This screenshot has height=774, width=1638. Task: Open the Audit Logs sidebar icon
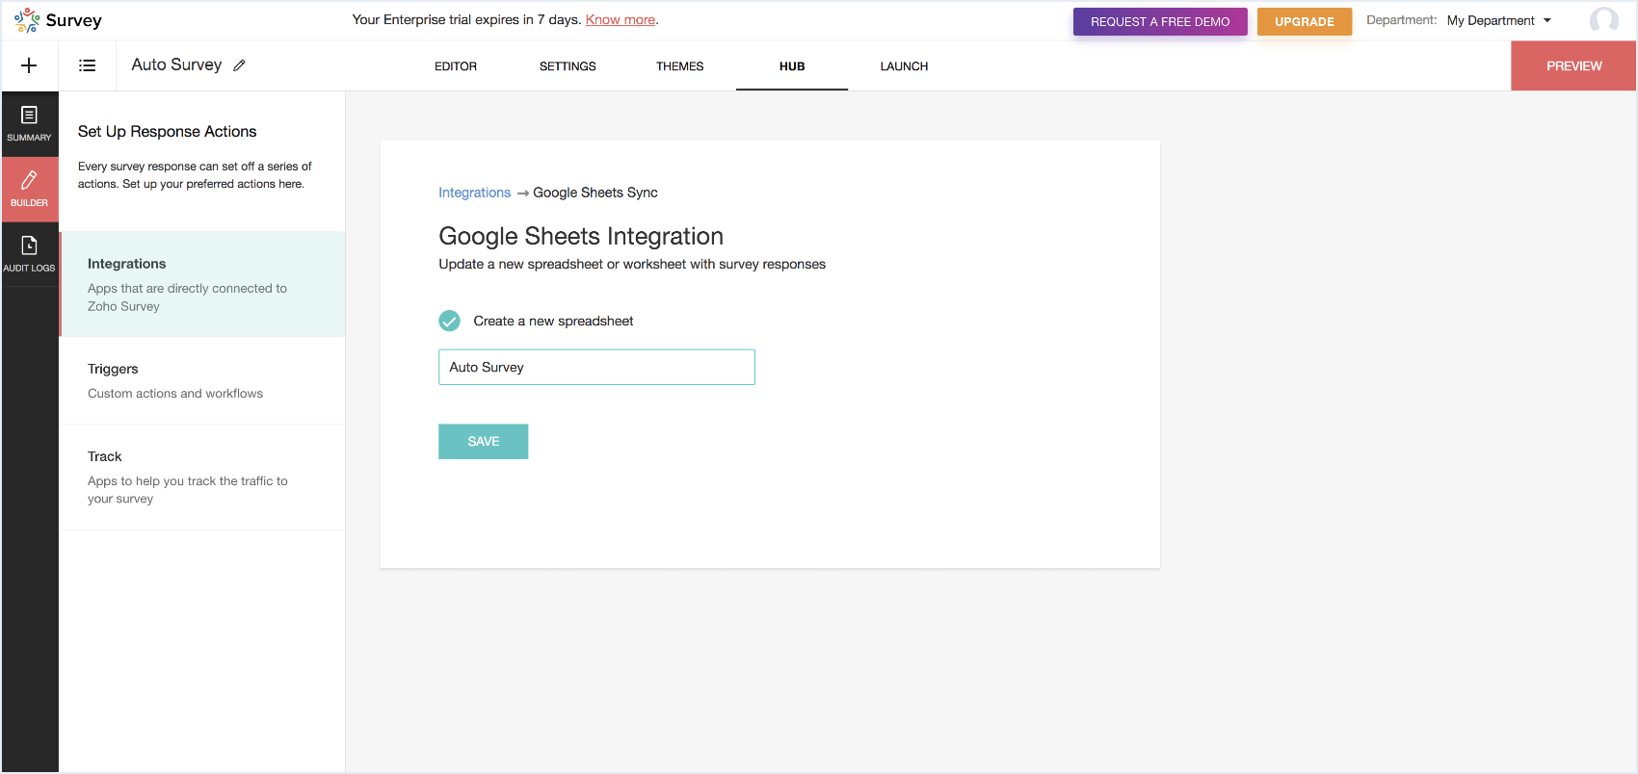click(x=29, y=254)
